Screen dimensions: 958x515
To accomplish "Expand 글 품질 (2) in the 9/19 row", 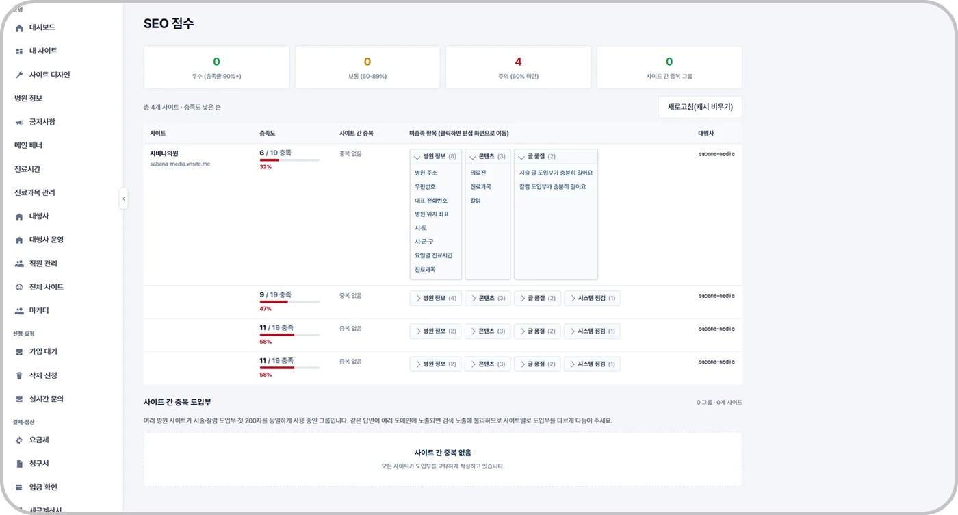I will tap(537, 298).
